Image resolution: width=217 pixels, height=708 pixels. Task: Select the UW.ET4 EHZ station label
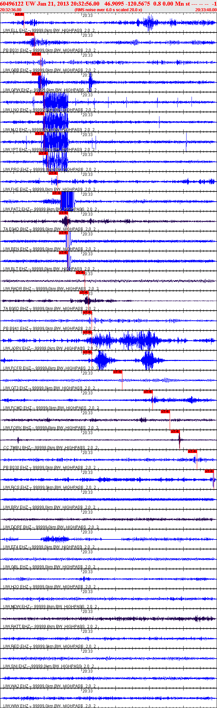pyautogui.click(x=15, y=547)
